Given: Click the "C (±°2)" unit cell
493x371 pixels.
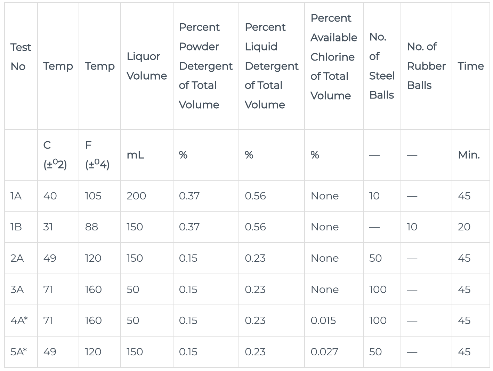Looking at the screenshot, I should [x=55, y=155].
